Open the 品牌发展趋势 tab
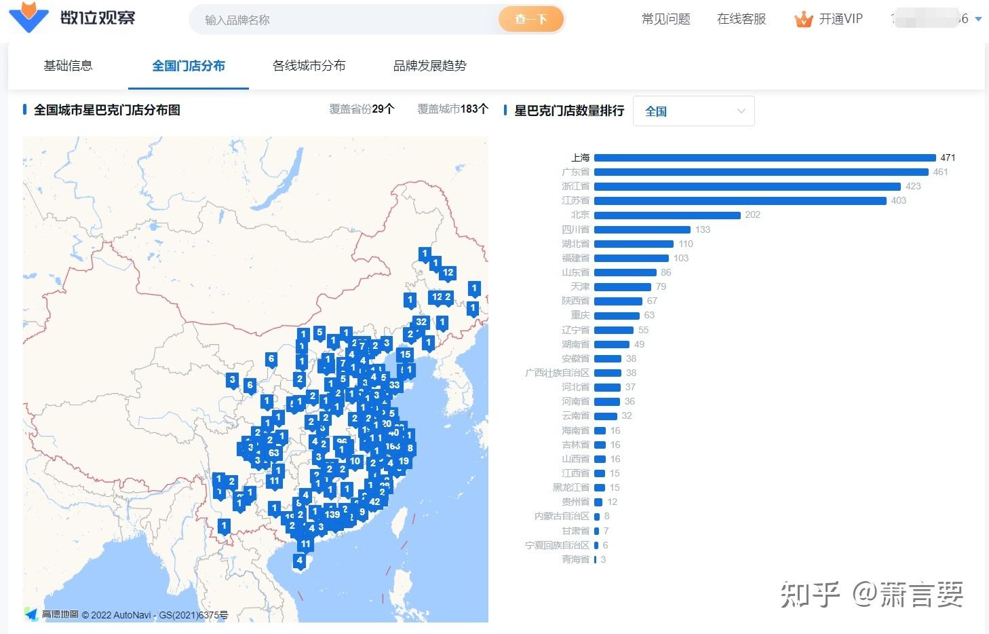989x634 pixels. [430, 66]
